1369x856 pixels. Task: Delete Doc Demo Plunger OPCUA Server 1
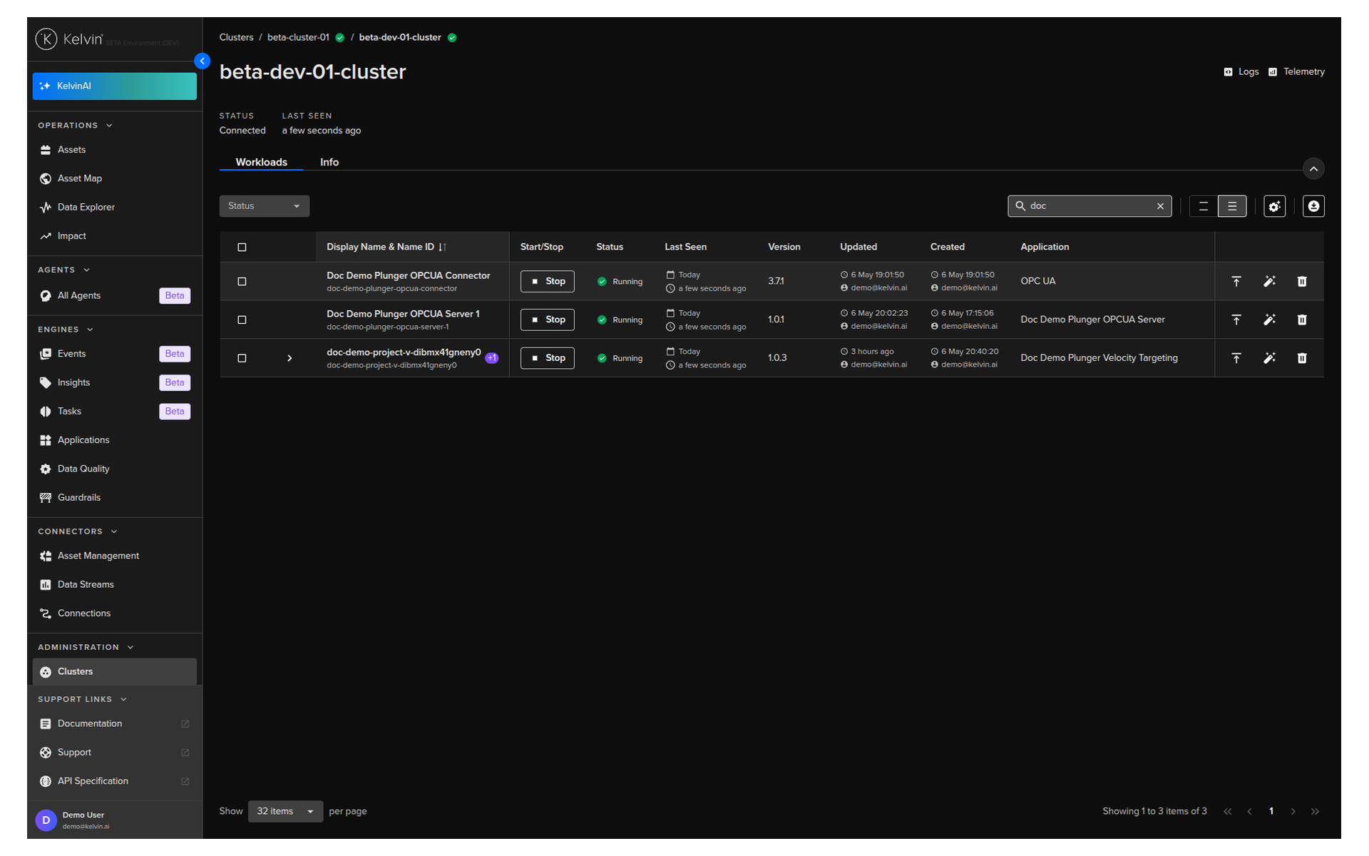pyautogui.click(x=1302, y=320)
